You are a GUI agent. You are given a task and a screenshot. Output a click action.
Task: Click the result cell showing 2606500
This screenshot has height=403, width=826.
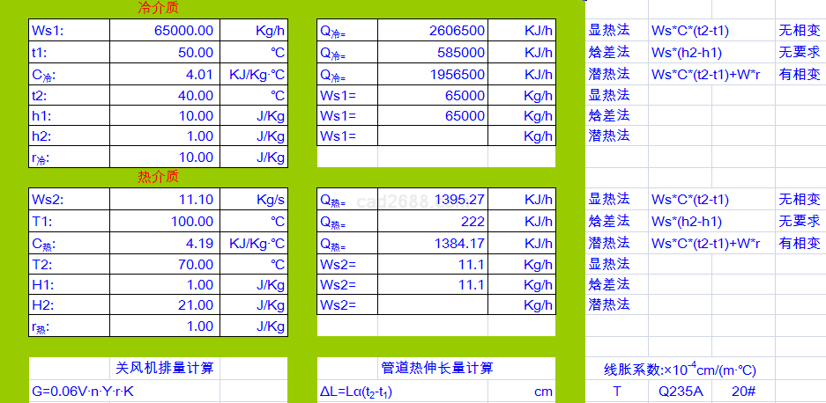click(x=433, y=31)
